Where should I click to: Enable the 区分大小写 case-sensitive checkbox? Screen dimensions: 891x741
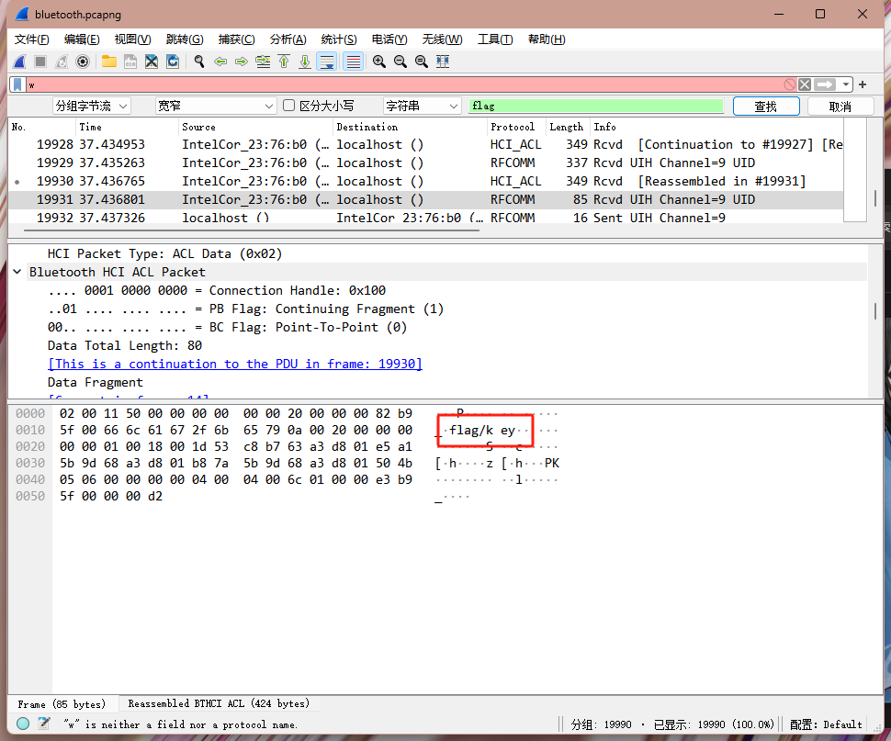tap(288, 106)
